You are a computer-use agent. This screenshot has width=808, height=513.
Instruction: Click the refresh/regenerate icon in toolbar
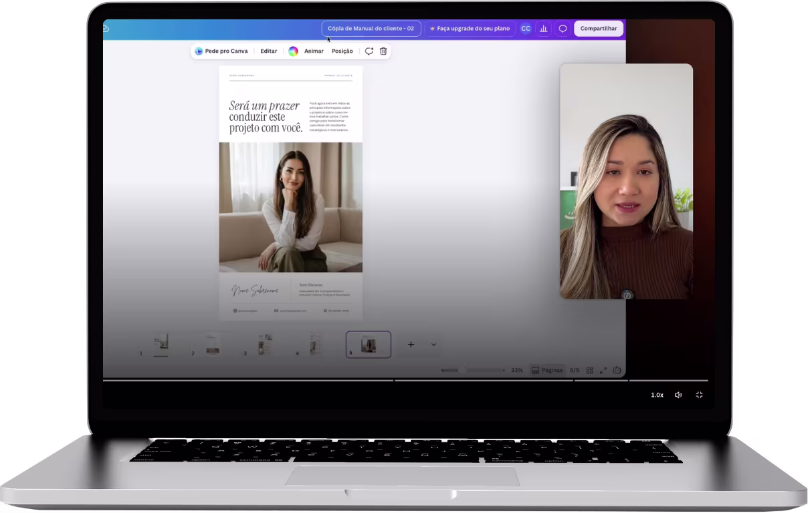[369, 51]
